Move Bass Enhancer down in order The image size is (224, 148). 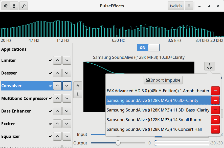[67, 111]
